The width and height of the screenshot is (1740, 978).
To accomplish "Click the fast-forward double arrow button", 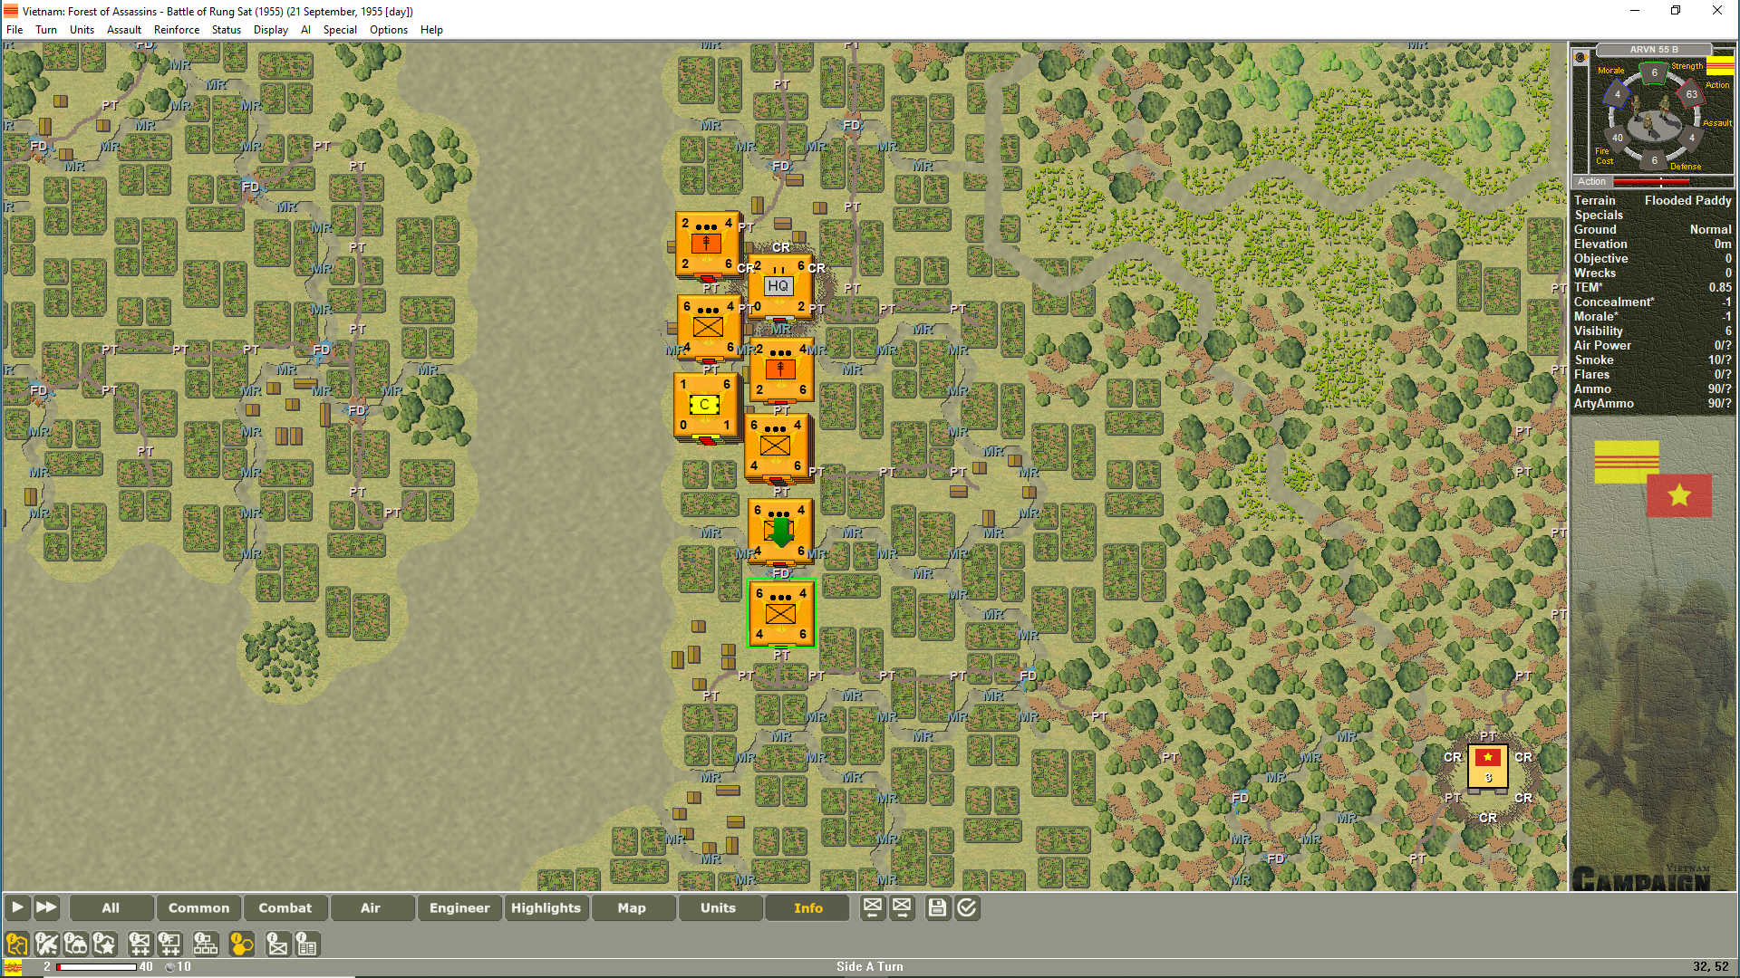I will [x=46, y=907].
